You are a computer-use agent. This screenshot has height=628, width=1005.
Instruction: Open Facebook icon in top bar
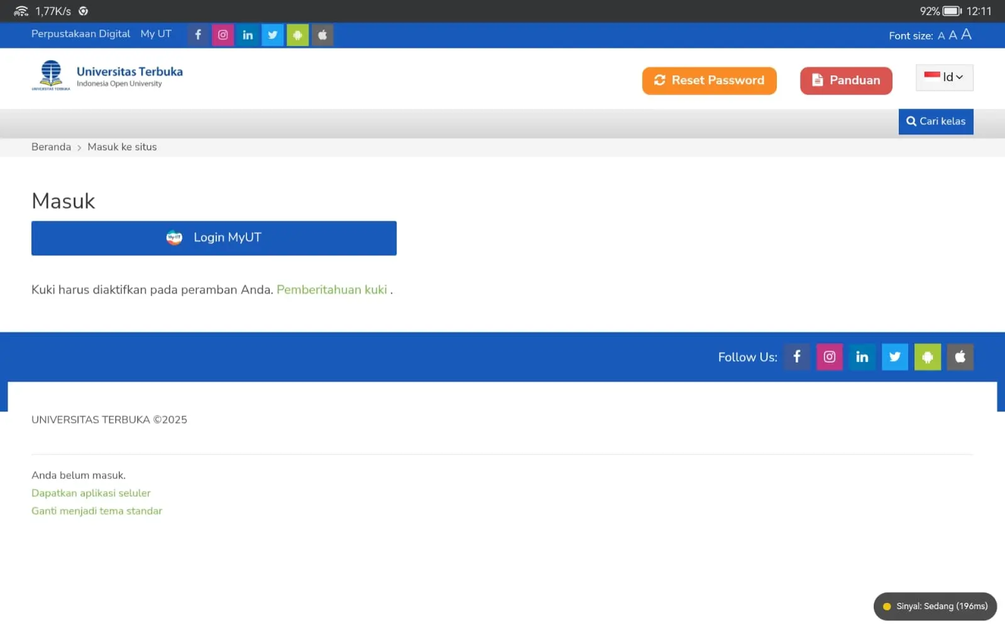coord(198,35)
